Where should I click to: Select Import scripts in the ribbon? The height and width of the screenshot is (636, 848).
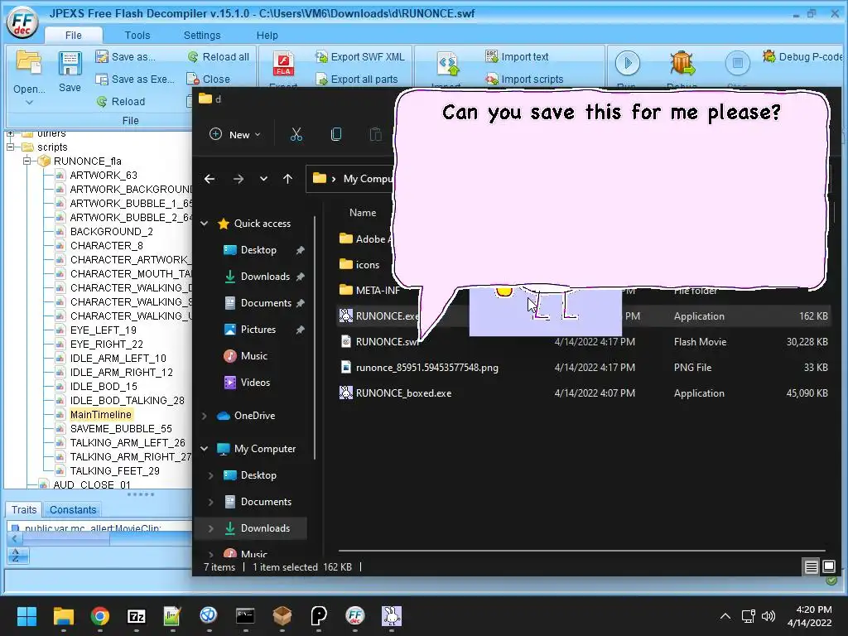[x=524, y=79]
